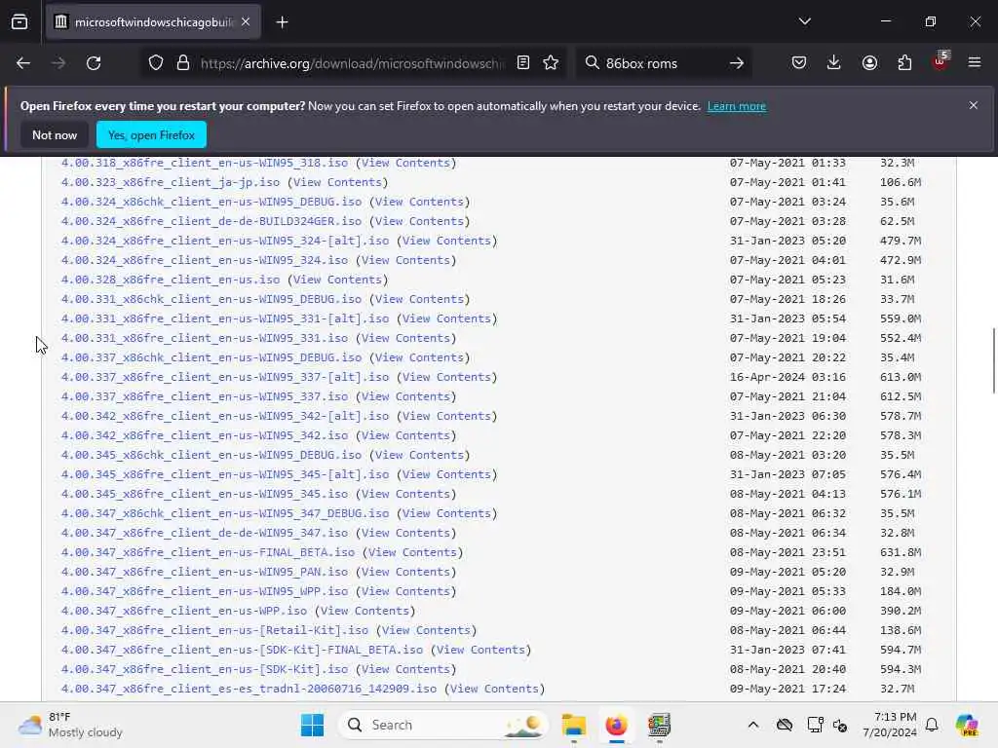View Contents of 4.00.347 WIN95_WPP.iso
The width and height of the screenshot is (998, 748).
click(405, 591)
